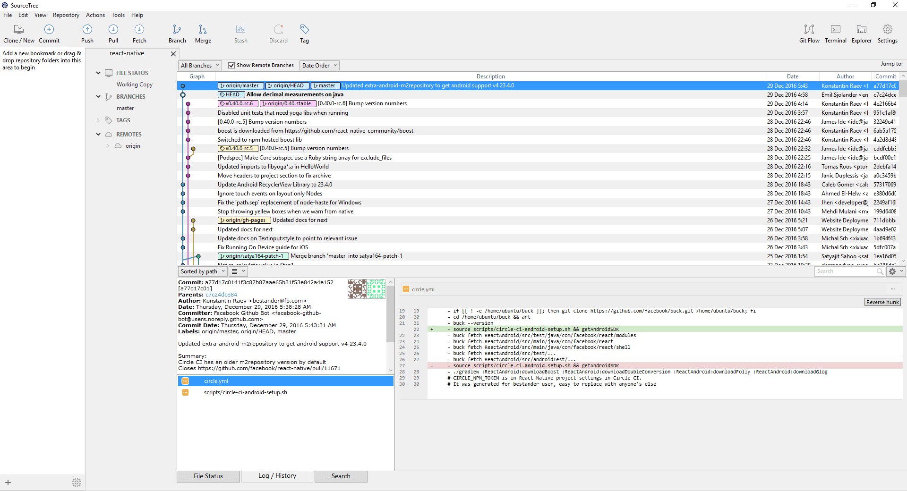Open diff options gear next to Search
The width and height of the screenshot is (907, 491).
[895, 271]
